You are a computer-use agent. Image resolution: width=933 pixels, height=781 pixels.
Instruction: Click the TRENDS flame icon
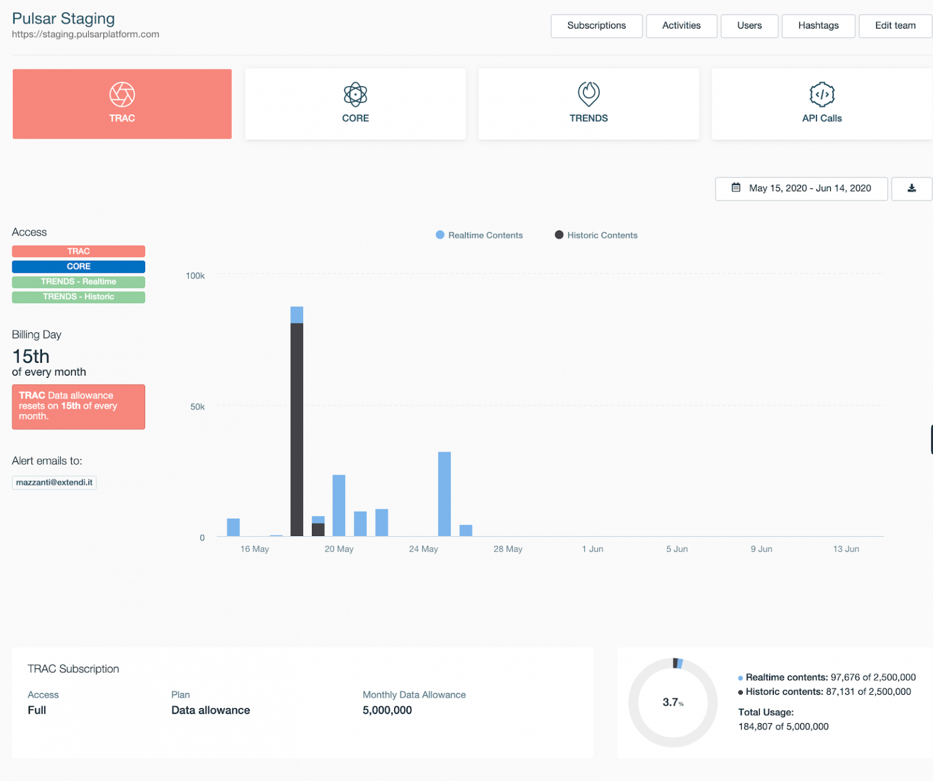point(588,94)
